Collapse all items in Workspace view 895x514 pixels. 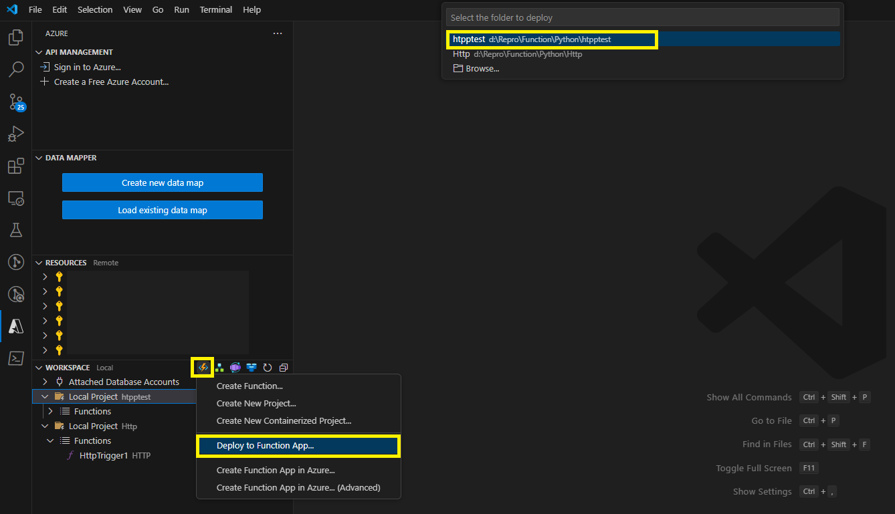pos(284,368)
